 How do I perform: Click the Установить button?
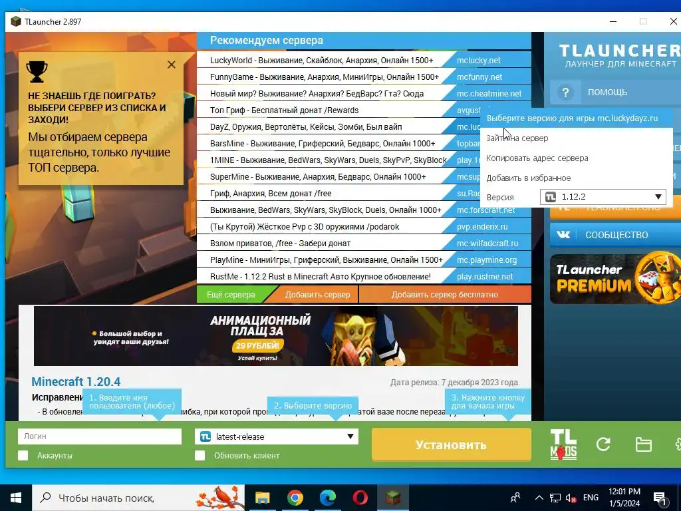tap(452, 444)
